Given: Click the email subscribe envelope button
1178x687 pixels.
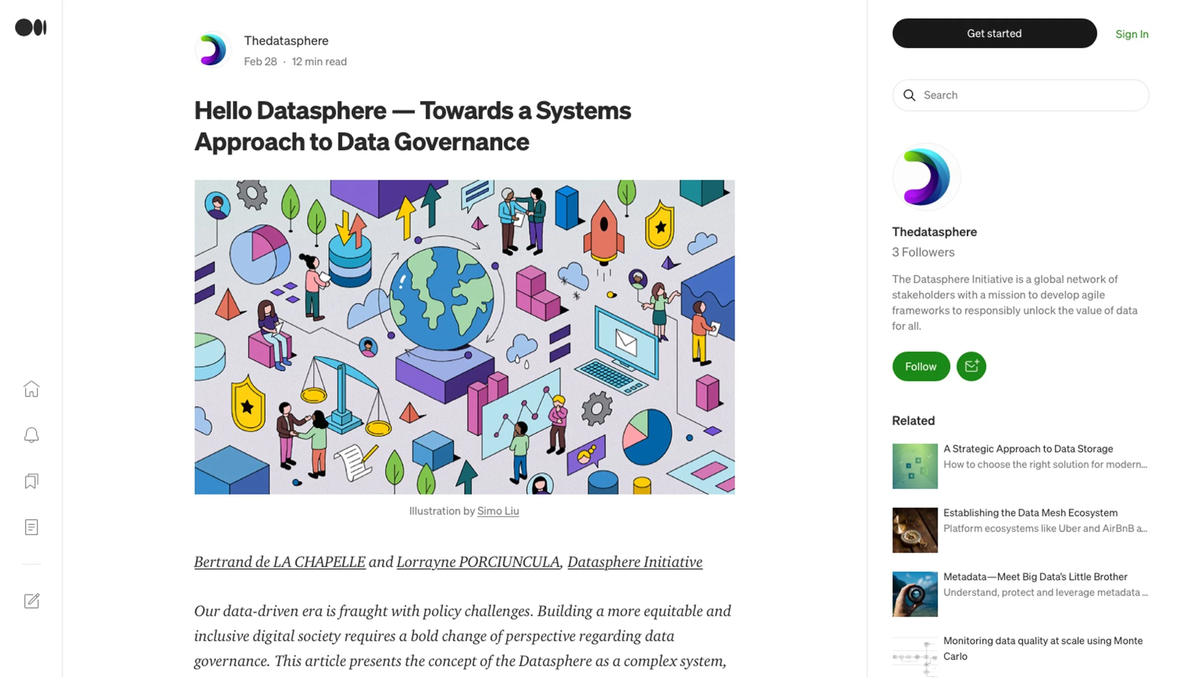Looking at the screenshot, I should [x=971, y=366].
